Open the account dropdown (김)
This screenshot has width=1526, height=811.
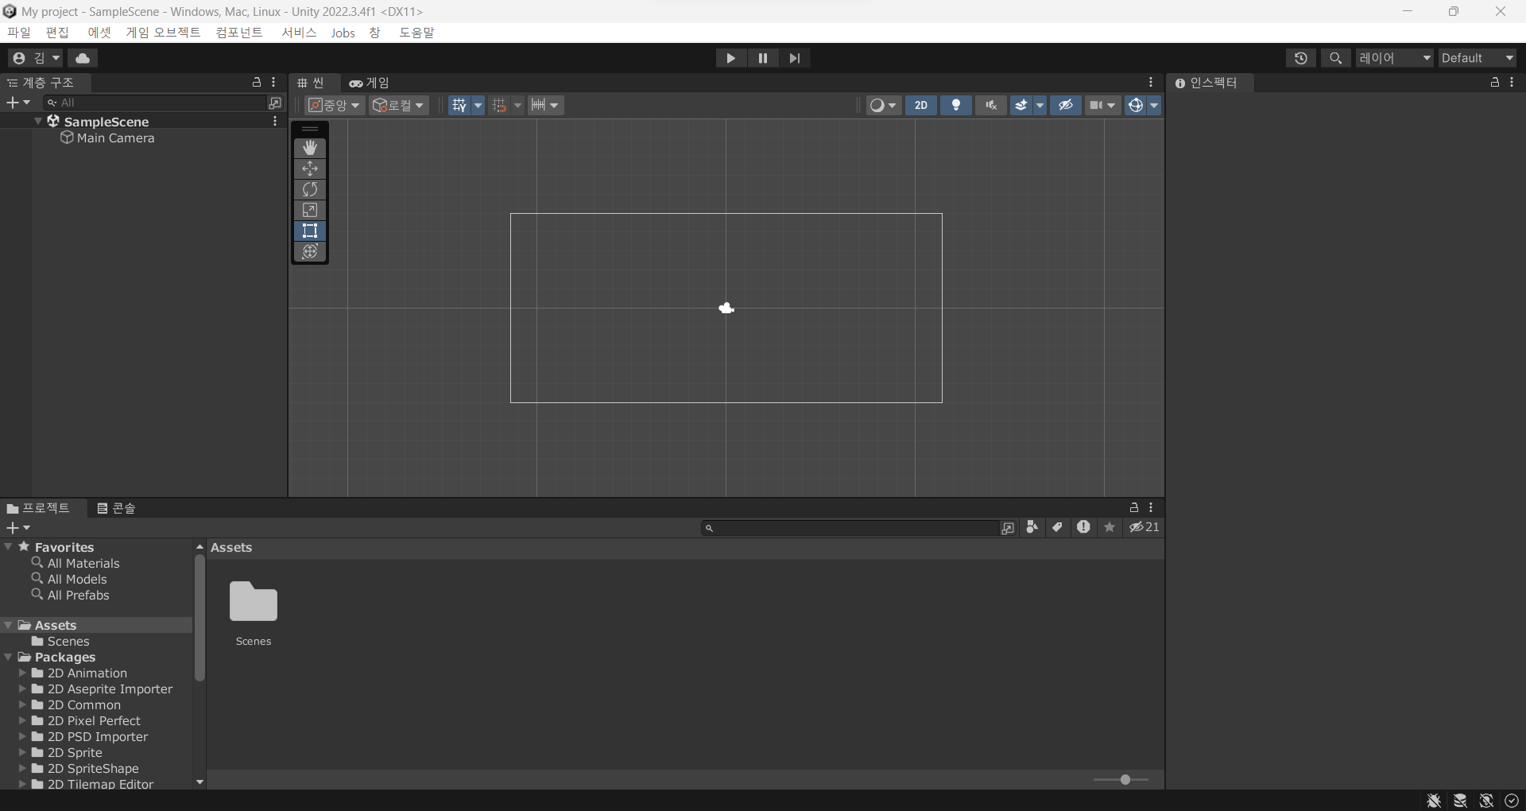(x=36, y=58)
